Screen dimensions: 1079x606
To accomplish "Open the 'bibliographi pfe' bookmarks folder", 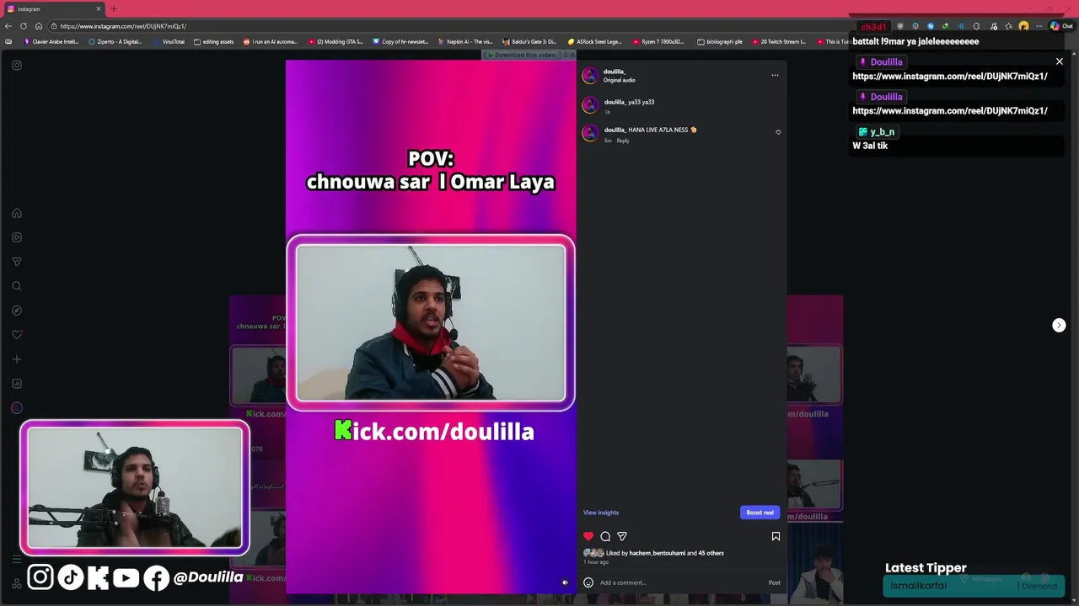I will 720,41.
